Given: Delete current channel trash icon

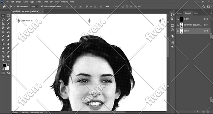Looking at the screenshot, I should click(208, 112).
